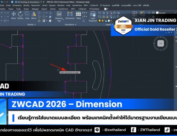Click the TOP face of the ViewCube
The height and width of the screenshot is (136, 177).
tap(161, 43)
